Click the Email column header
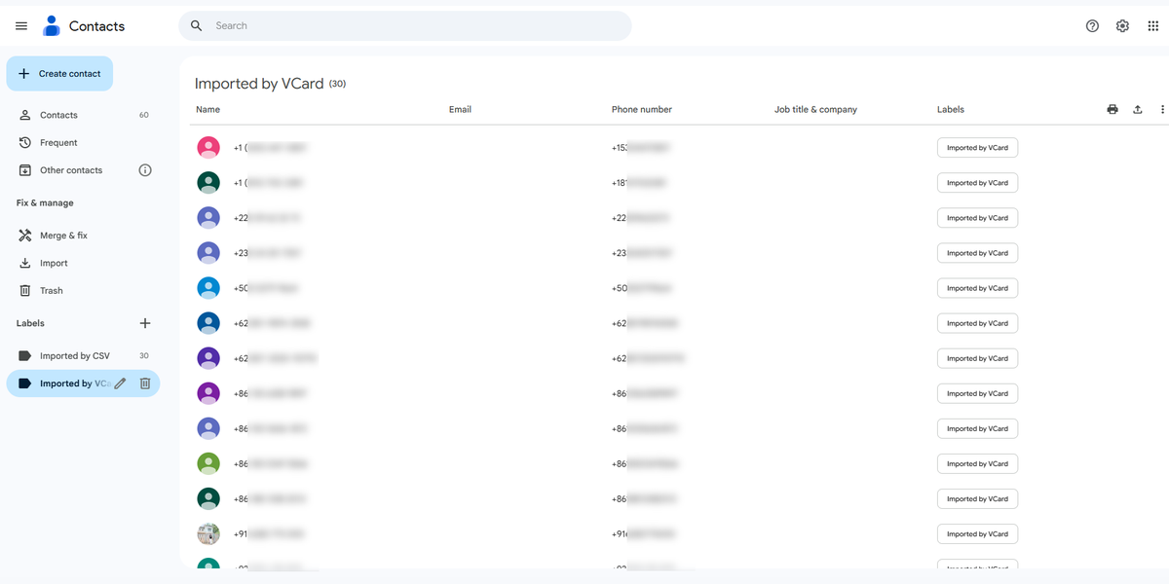1169x584 pixels. (460, 110)
